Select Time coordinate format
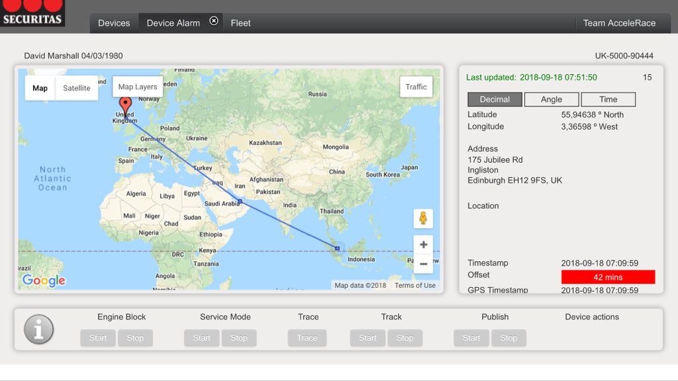Image resolution: width=678 pixels, height=381 pixels. pos(608,99)
